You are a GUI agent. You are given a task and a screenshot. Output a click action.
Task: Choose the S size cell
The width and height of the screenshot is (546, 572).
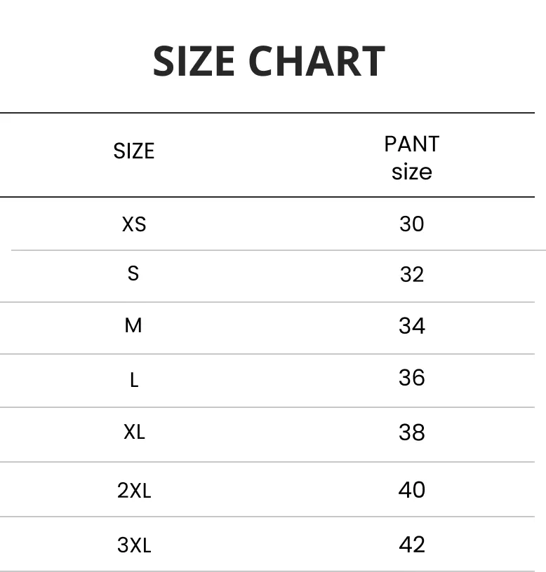tap(133, 273)
